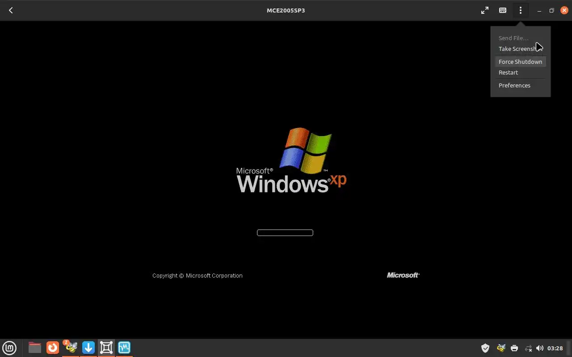
Task: Minimize the MCE2005SP3 window
Action: point(539,10)
